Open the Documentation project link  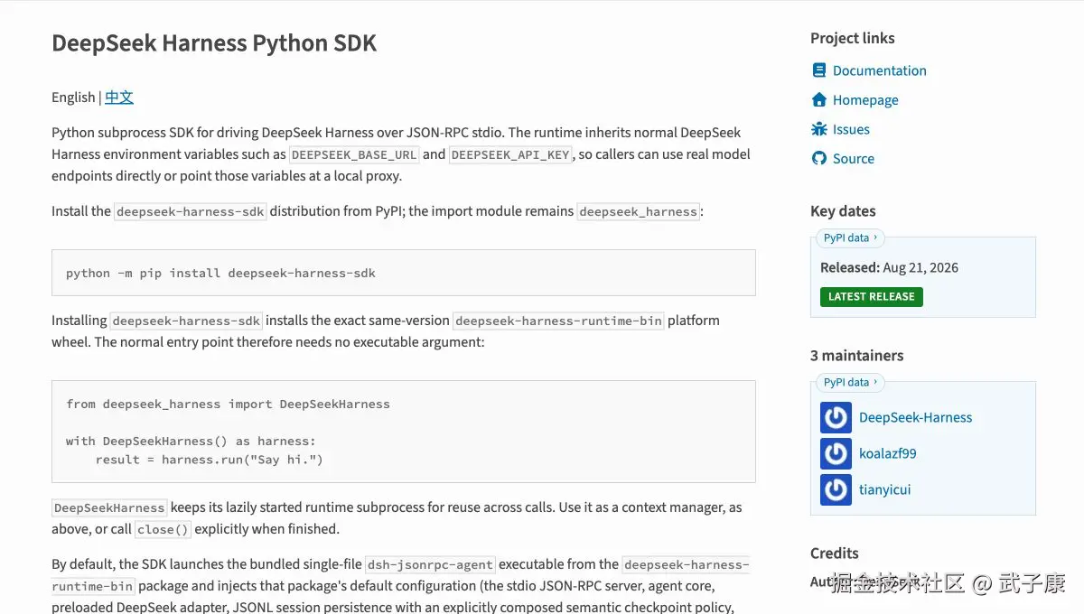click(x=879, y=70)
